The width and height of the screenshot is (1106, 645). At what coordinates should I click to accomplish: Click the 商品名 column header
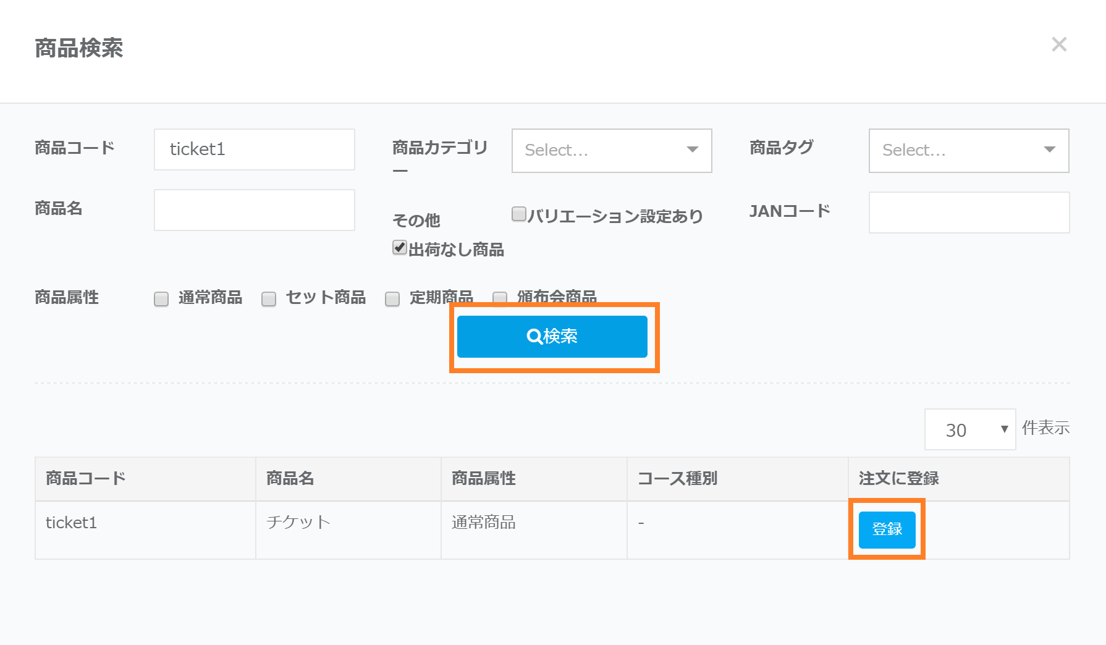(x=290, y=478)
